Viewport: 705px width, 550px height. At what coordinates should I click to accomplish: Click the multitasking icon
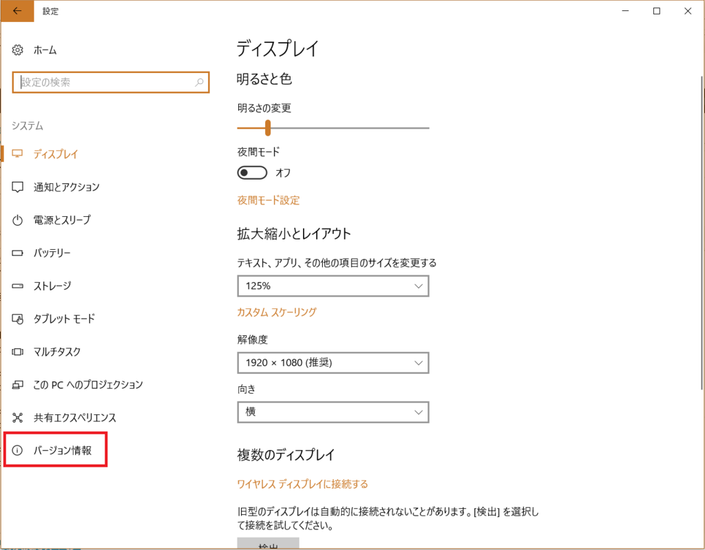[x=17, y=352]
